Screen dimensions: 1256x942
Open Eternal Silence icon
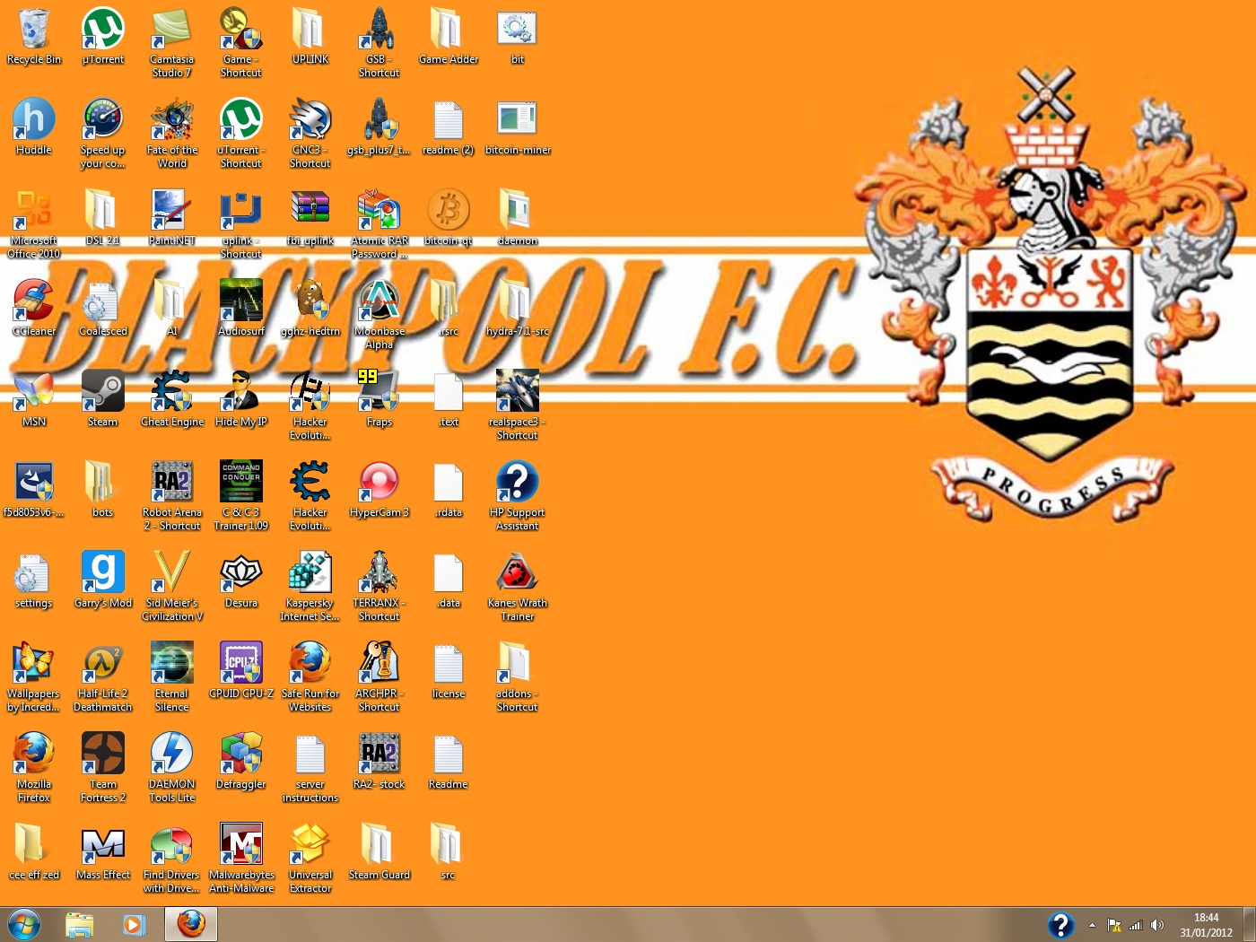[171, 676]
